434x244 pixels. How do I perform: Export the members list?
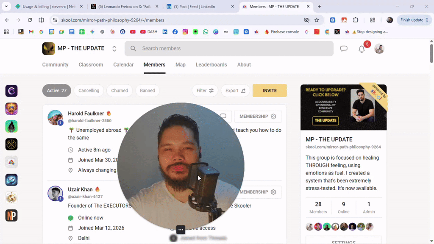click(x=235, y=91)
